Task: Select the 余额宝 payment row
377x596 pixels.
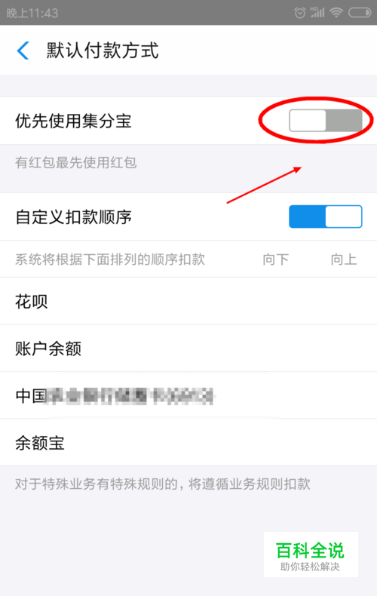Action: [x=188, y=443]
